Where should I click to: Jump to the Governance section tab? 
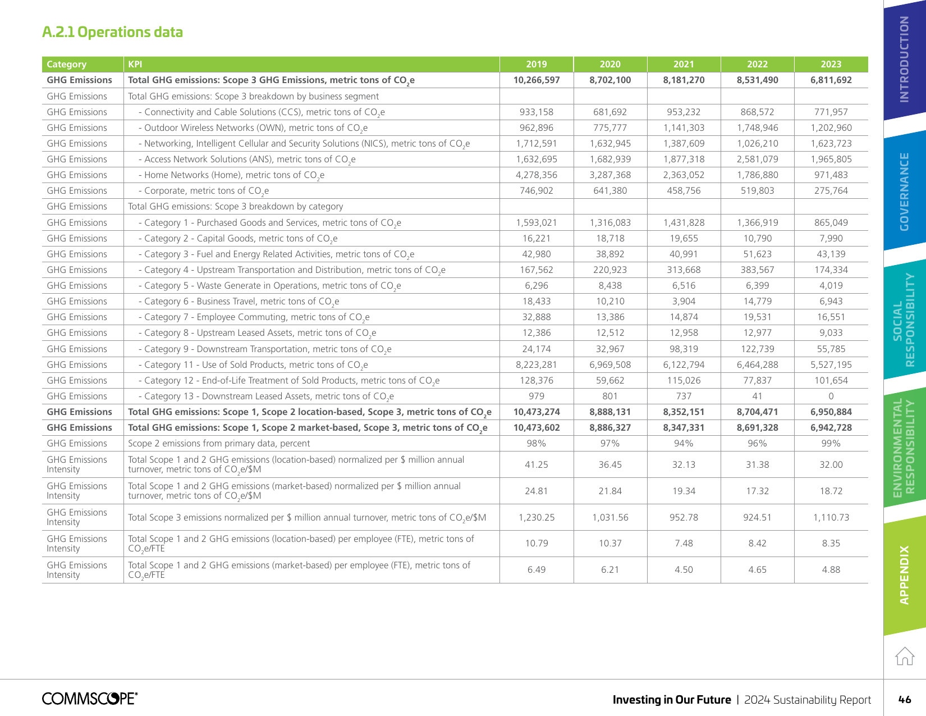[x=905, y=191]
